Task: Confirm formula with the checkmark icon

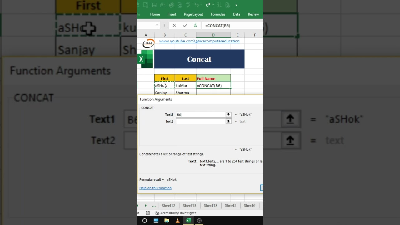Action: point(185,26)
